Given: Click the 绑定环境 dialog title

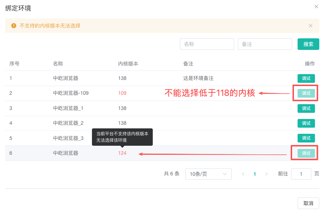Looking at the screenshot, I should tap(18, 8).
